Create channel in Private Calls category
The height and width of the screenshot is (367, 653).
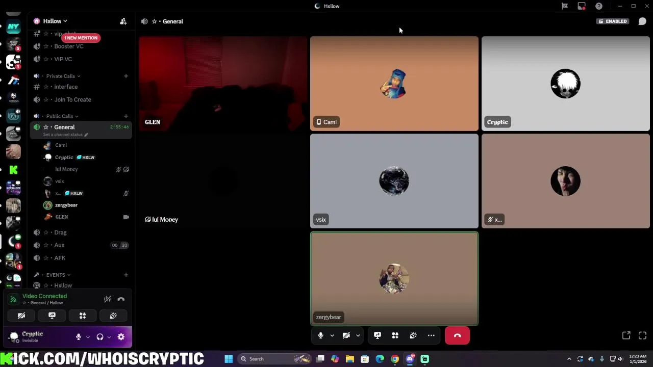pos(125,76)
